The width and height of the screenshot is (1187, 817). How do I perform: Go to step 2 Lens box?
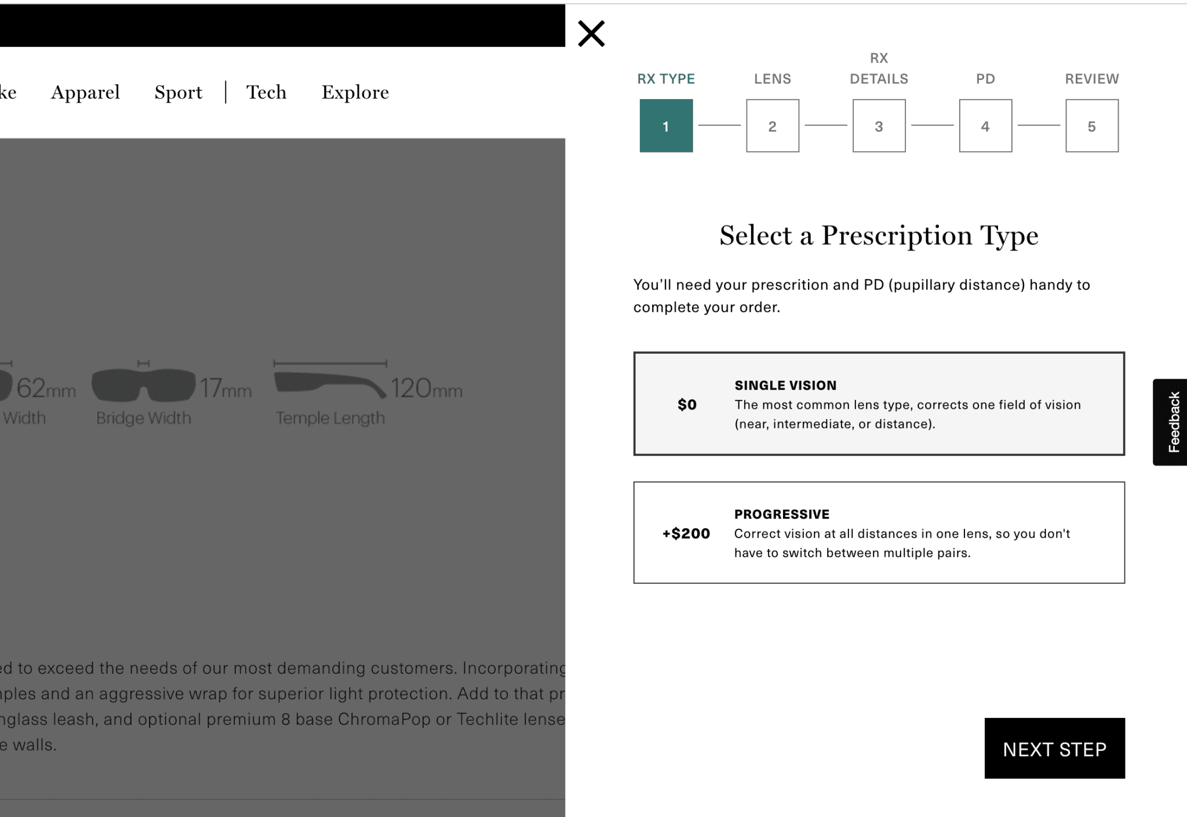[772, 126]
